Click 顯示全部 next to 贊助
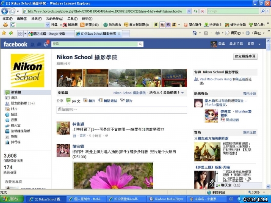Viewport: 271px width, 203px height. point(249,132)
